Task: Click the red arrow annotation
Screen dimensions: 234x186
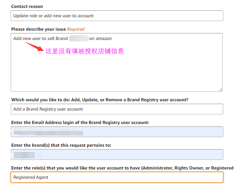Action: coord(35,46)
